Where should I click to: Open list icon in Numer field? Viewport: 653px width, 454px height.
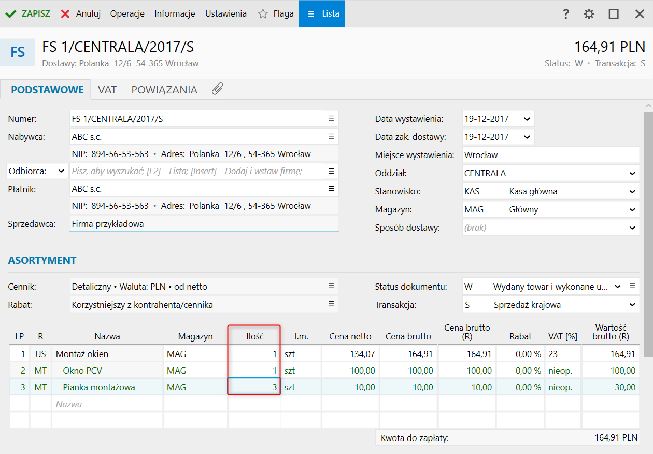point(331,119)
